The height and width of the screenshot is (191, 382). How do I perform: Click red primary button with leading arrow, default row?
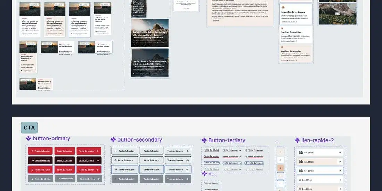pyautogui.click(x=40, y=151)
